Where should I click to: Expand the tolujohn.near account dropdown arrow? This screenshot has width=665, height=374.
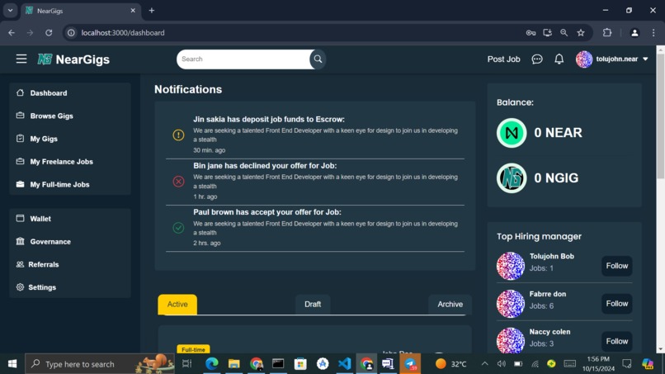coord(645,59)
